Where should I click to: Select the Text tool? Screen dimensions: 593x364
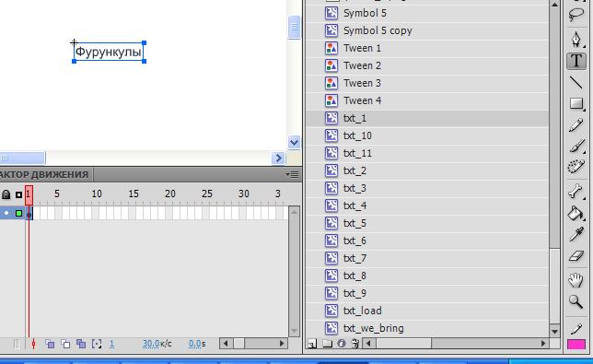point(576,61)
